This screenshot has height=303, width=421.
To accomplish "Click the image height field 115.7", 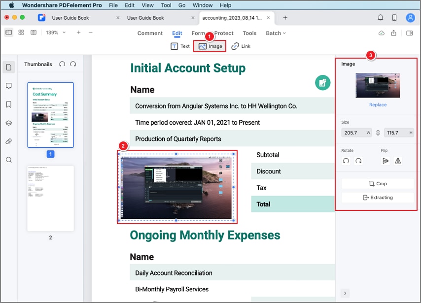I will (399, 133).
